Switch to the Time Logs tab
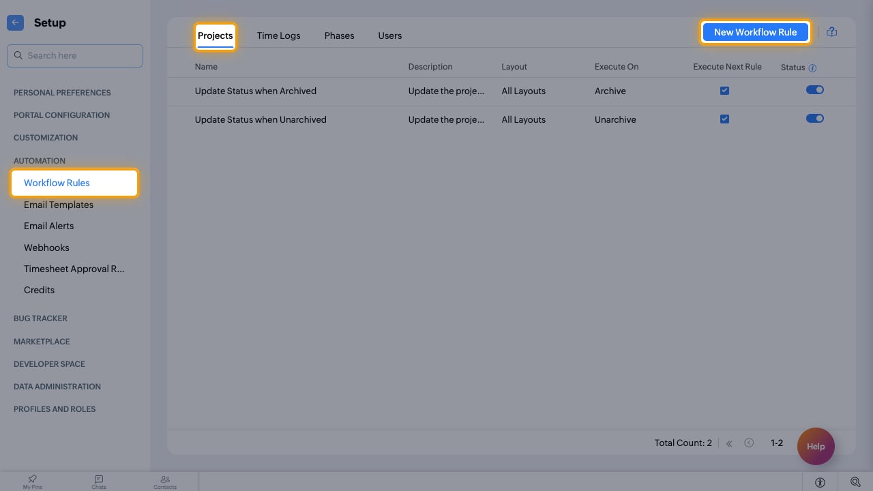 [278, 36]
